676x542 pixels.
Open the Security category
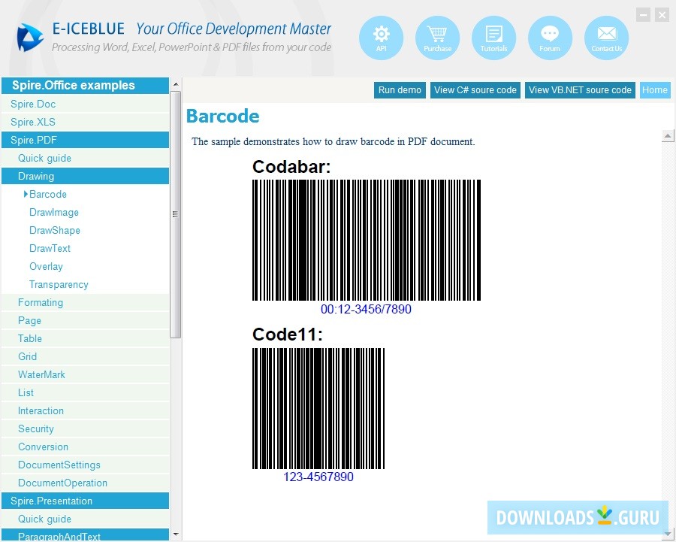click(86, 429)
